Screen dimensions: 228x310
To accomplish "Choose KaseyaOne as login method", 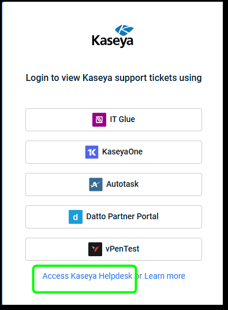I will [114, 152].
